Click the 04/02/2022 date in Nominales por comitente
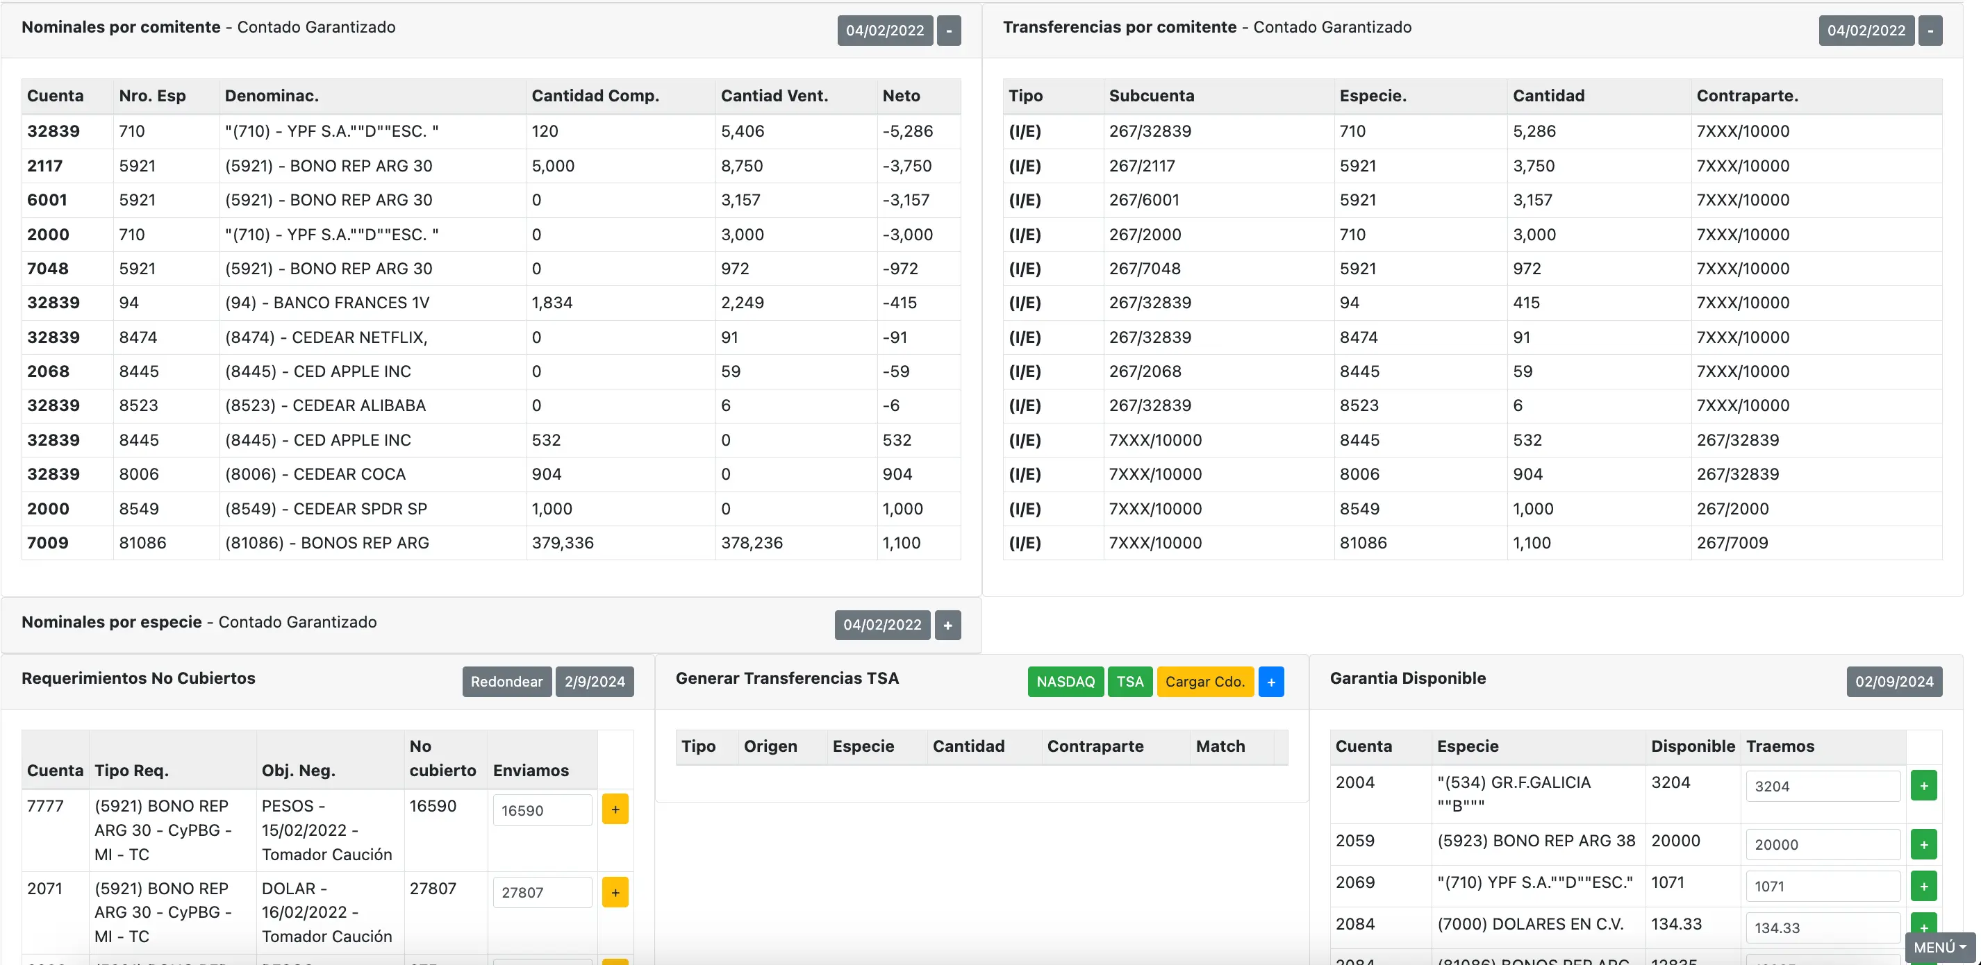The height and width of the screenshot is (965, 1981). [884, 31]
